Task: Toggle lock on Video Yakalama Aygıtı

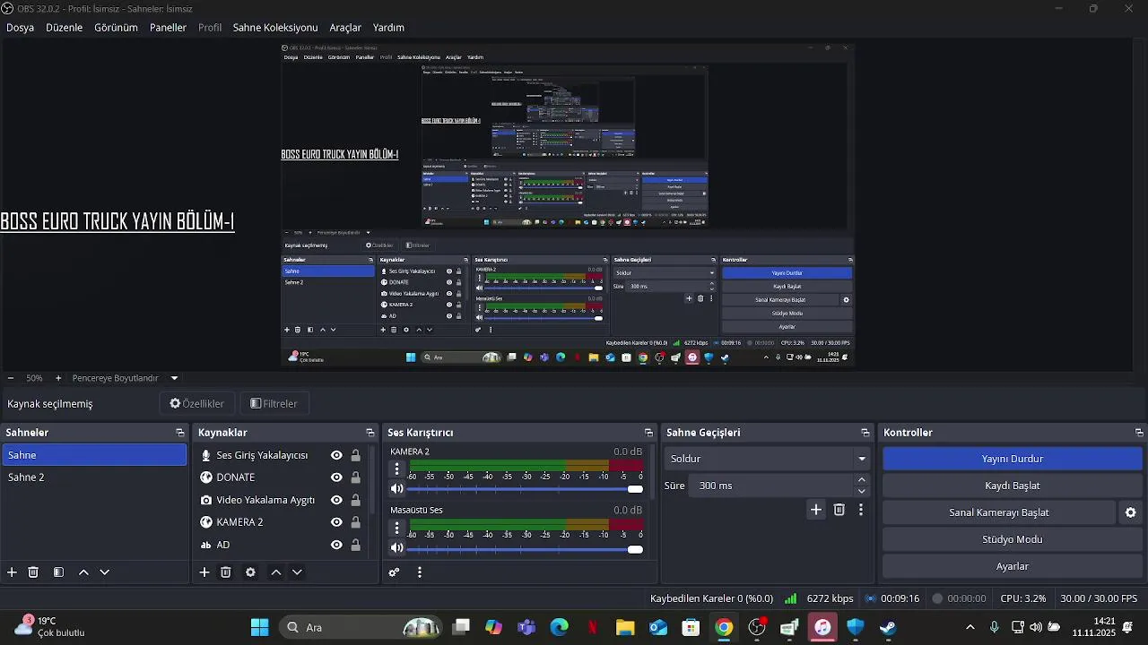Action: pos(356,500)
